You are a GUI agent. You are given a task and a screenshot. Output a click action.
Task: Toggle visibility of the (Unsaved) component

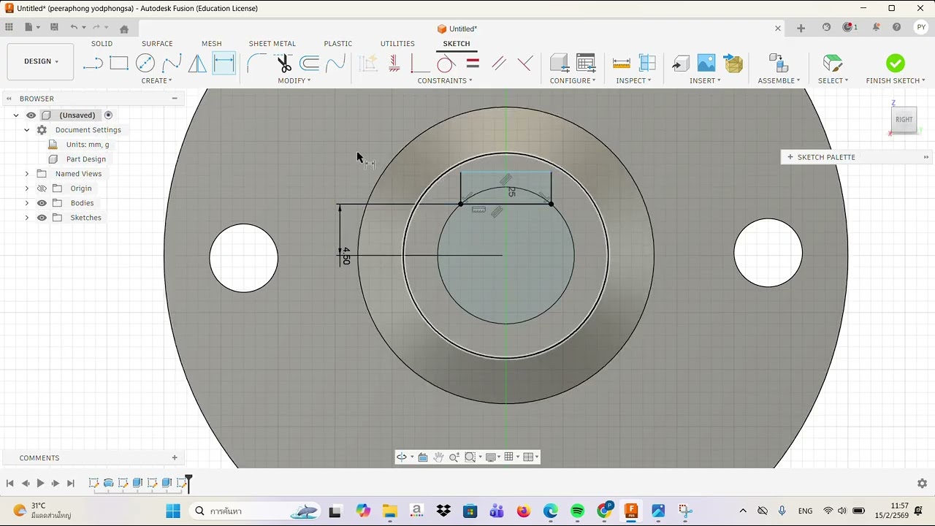[x=31, y=115]
